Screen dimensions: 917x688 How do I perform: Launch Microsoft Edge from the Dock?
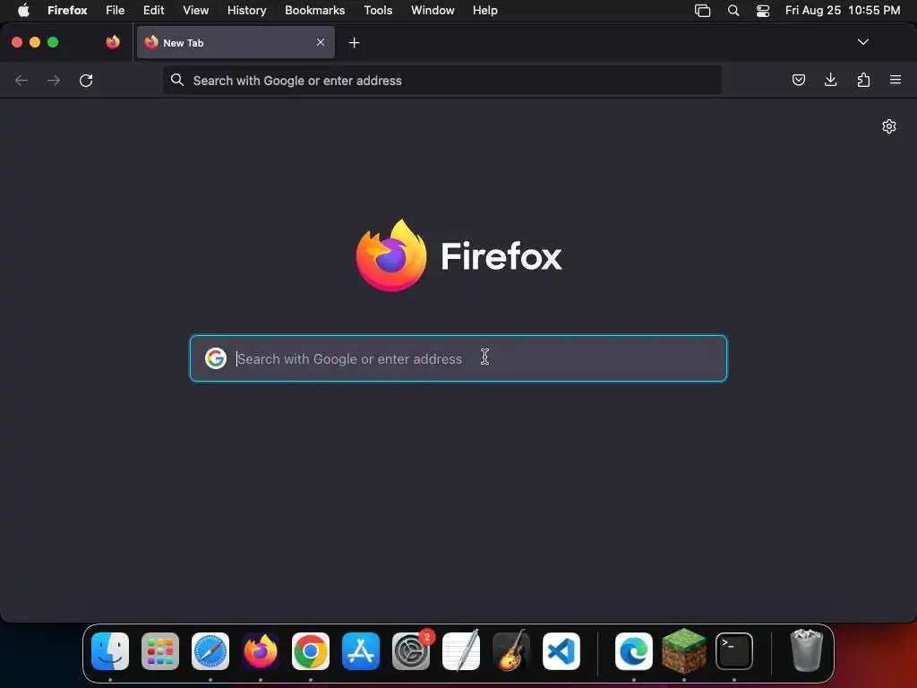[634, 651]
